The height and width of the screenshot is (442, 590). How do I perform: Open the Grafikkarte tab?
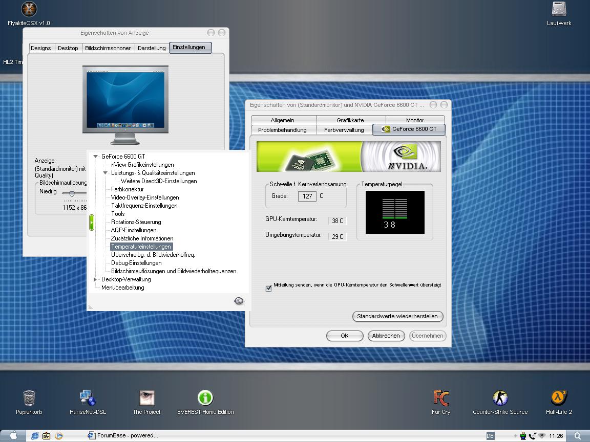[350, 120]
